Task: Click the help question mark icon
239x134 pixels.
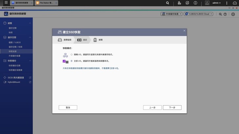Action: point(225,14)
